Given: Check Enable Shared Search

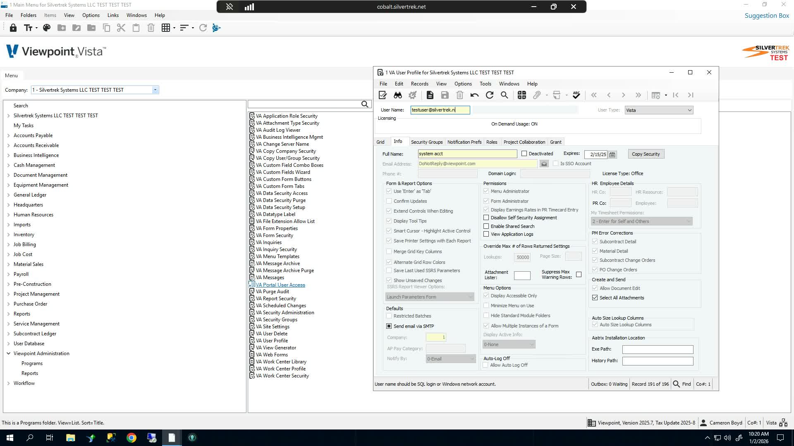Looking at the screenshot, I should click(x=486, y=226).
